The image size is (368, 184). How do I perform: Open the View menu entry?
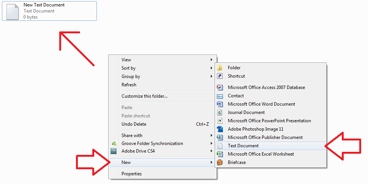coord(163,60)
